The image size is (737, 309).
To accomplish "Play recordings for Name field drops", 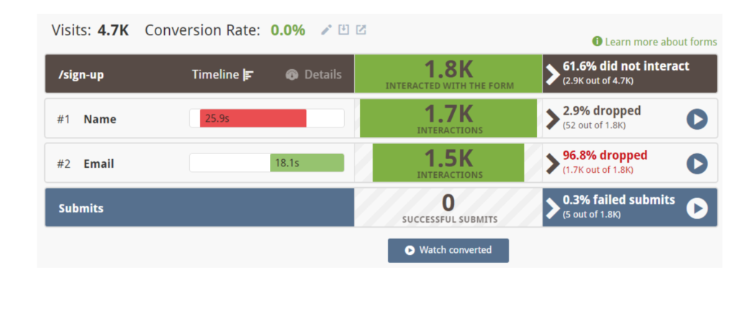I will click(697, 119).
